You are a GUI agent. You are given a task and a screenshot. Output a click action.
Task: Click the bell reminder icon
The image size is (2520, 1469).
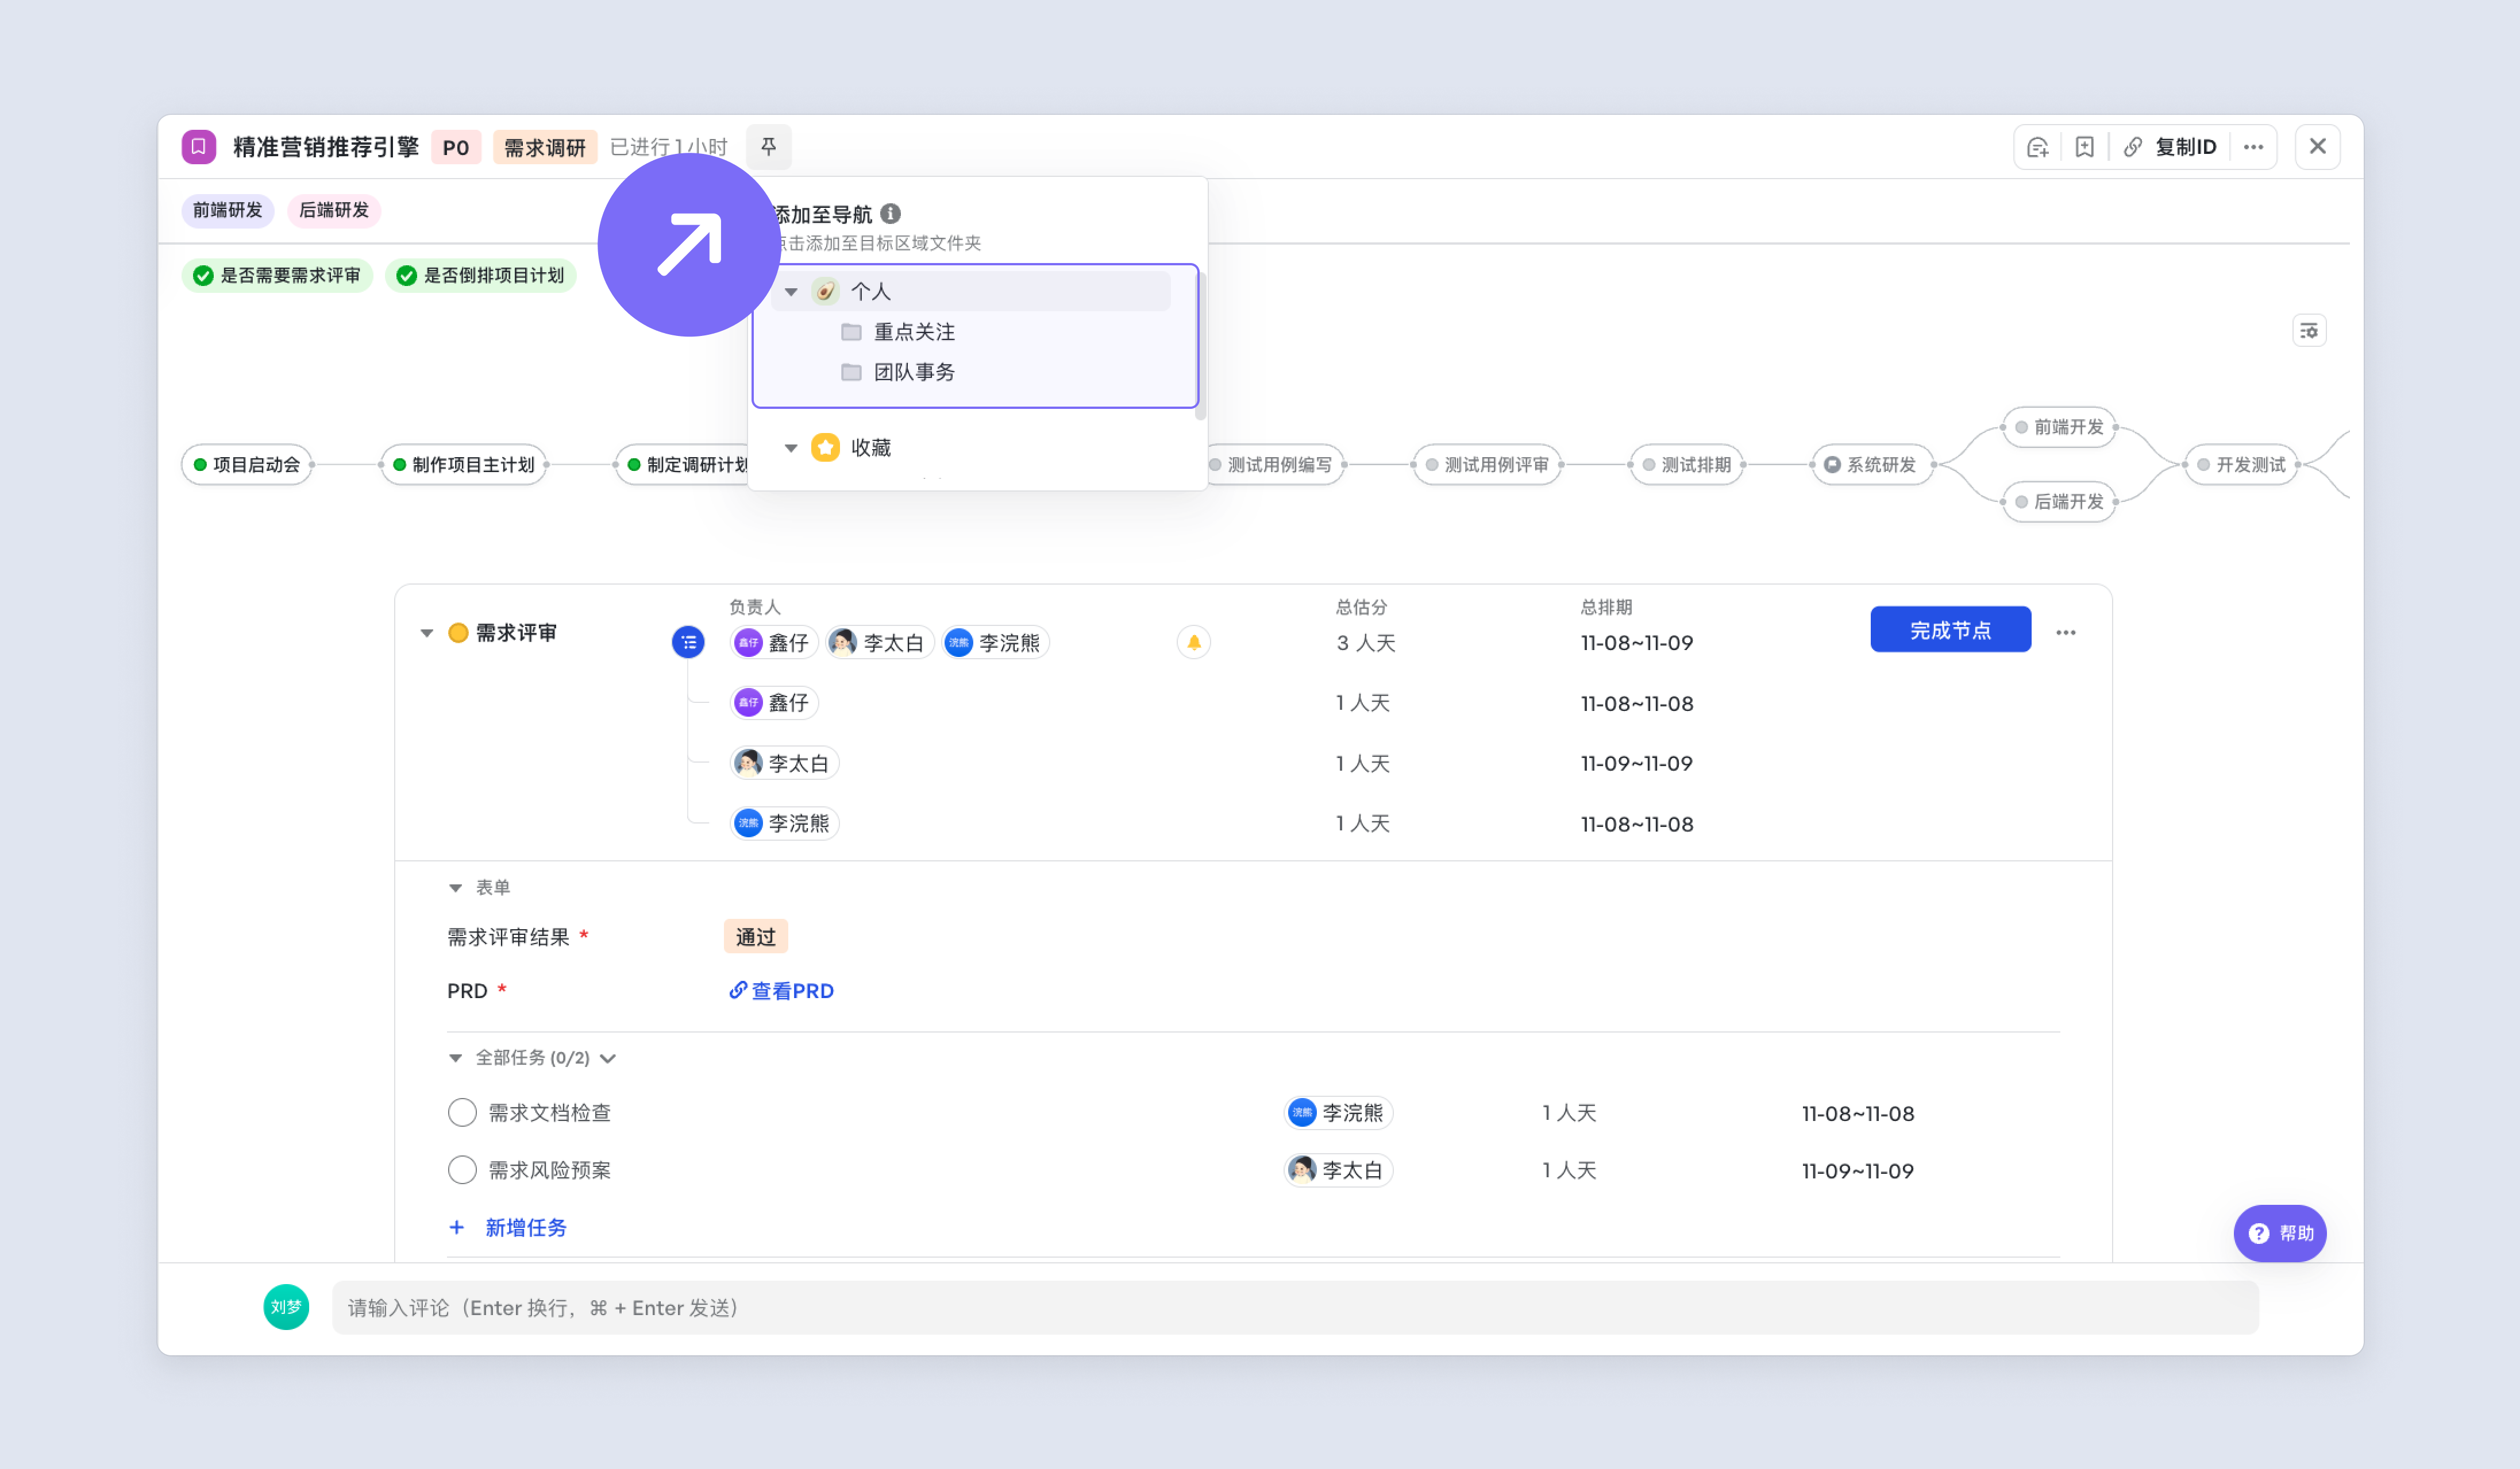1193,643
